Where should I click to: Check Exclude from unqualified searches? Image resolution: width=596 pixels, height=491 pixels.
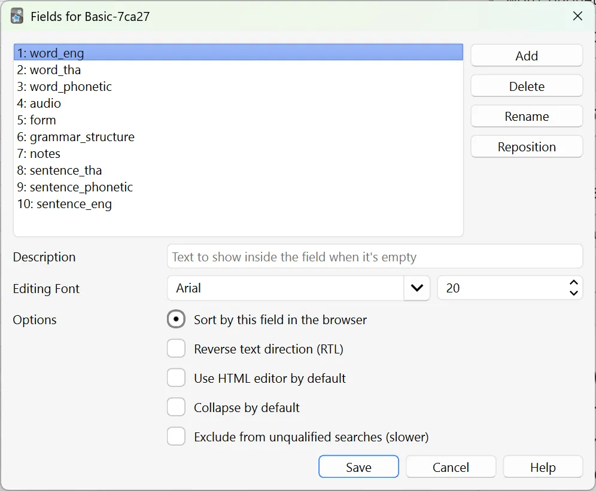[x=176, y=436]
